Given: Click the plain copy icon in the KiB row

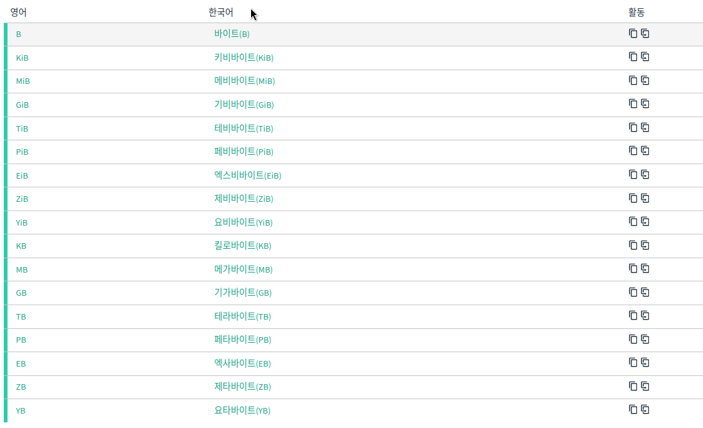Looking at the screenshot, I should click(x=633, y=57).
